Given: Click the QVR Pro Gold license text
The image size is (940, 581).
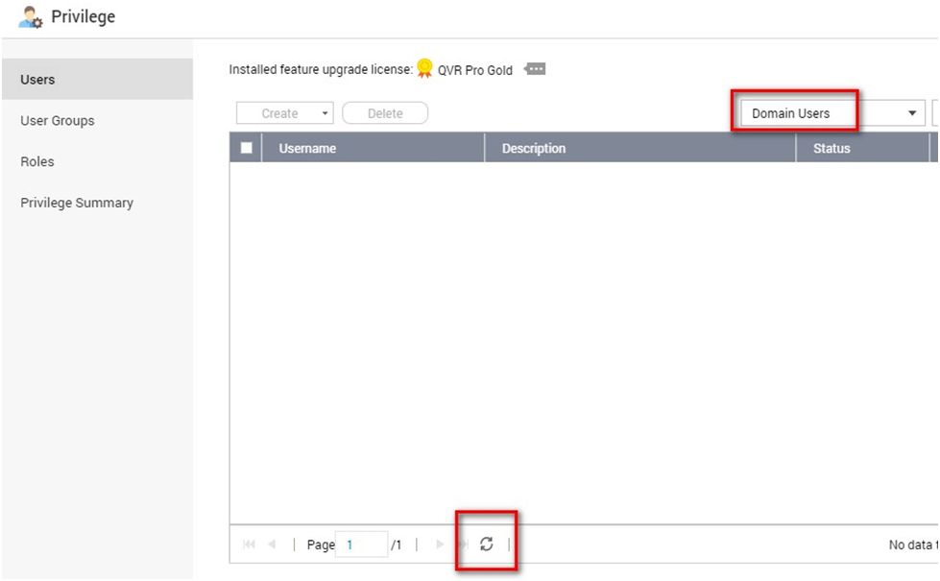Looking at the screenshot, I should pos(474,70).
